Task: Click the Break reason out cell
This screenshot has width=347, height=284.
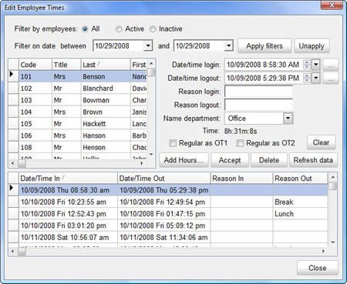Action: coord(300,202)
